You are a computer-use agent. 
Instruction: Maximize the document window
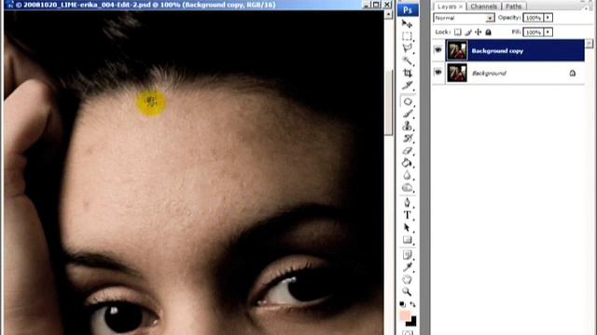[376, 5]
